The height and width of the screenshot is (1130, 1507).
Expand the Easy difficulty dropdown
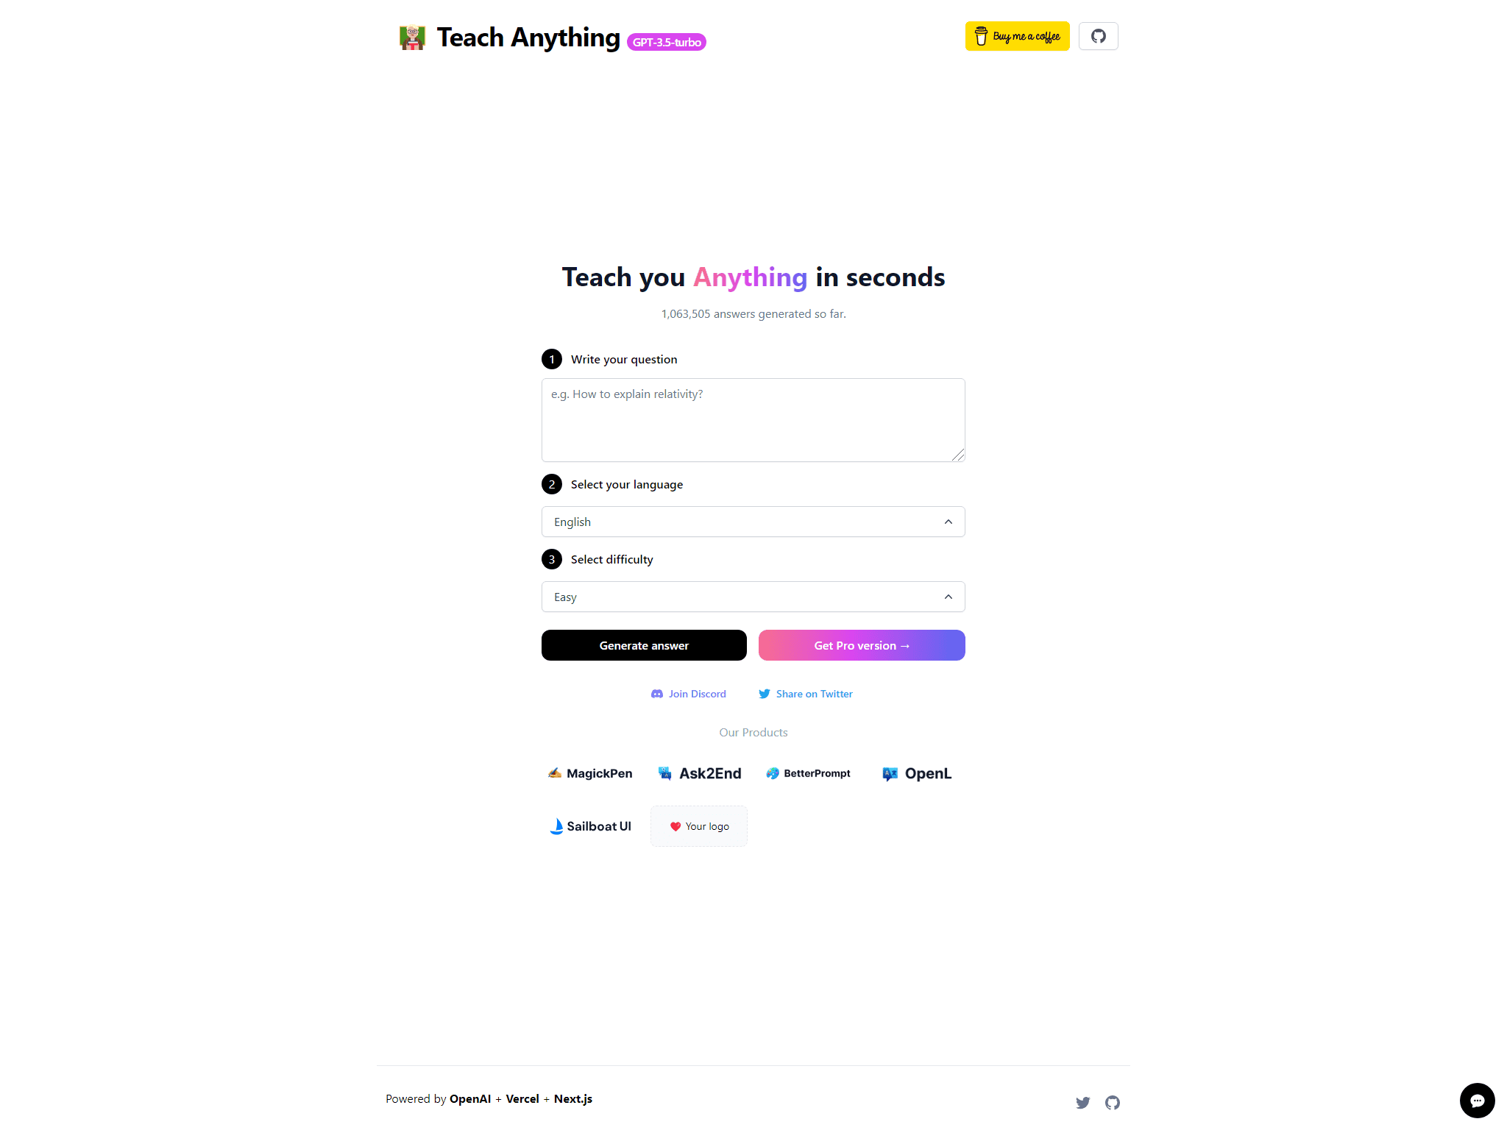[x=753, y=597]
